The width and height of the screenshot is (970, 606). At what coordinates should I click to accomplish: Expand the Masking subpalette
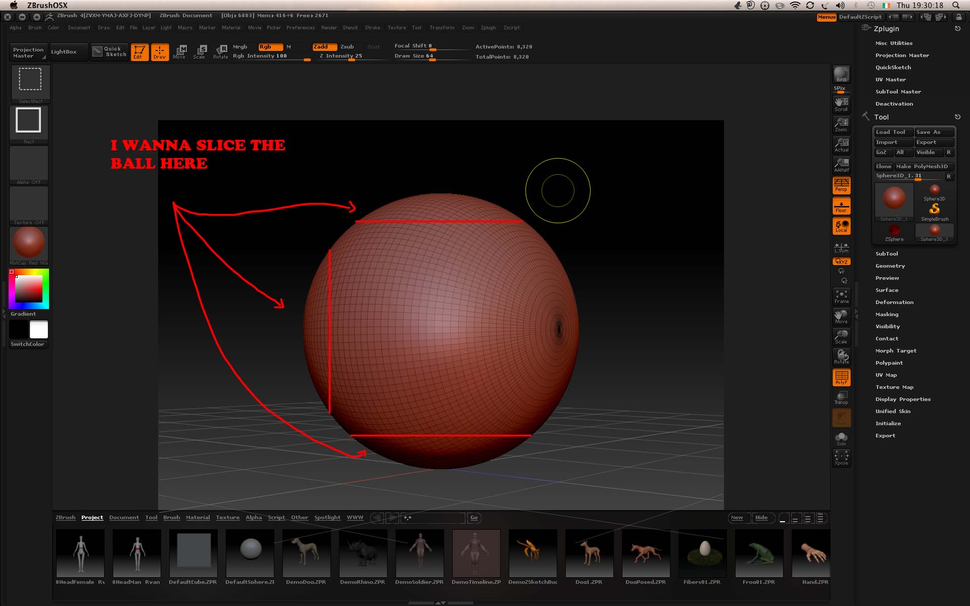887,314
